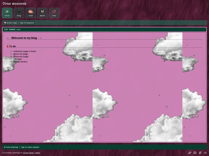Open the Discord icon in footer
Screen dimensions: 209x156
click(x=195, y=153)
